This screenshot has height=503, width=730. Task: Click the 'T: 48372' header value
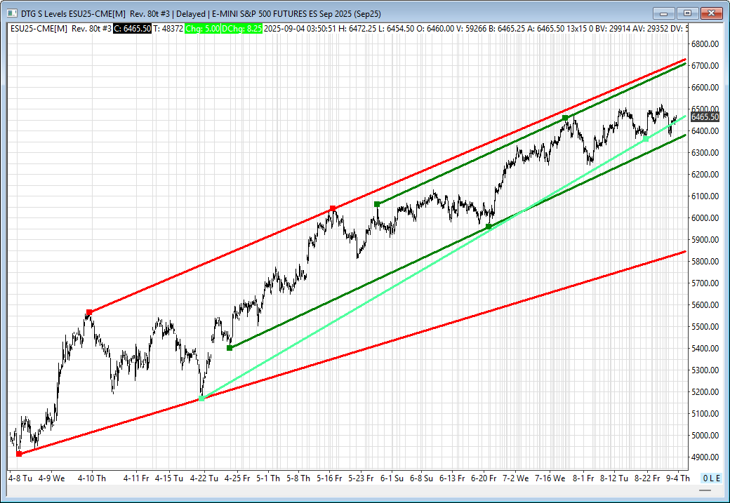pos(168,28)
